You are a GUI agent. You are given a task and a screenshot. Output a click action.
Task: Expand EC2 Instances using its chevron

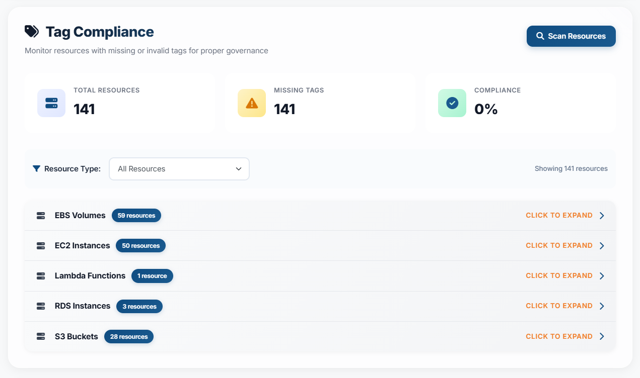click(x=602, y=246)
